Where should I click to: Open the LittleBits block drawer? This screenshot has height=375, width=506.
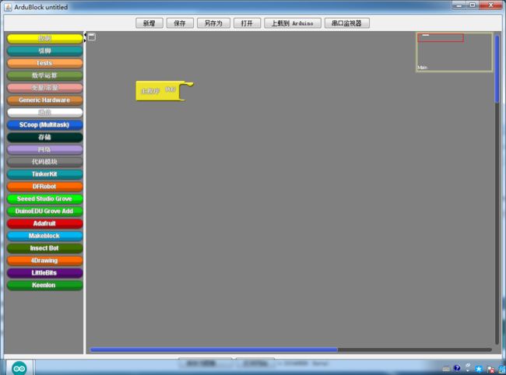coord(45,273)
